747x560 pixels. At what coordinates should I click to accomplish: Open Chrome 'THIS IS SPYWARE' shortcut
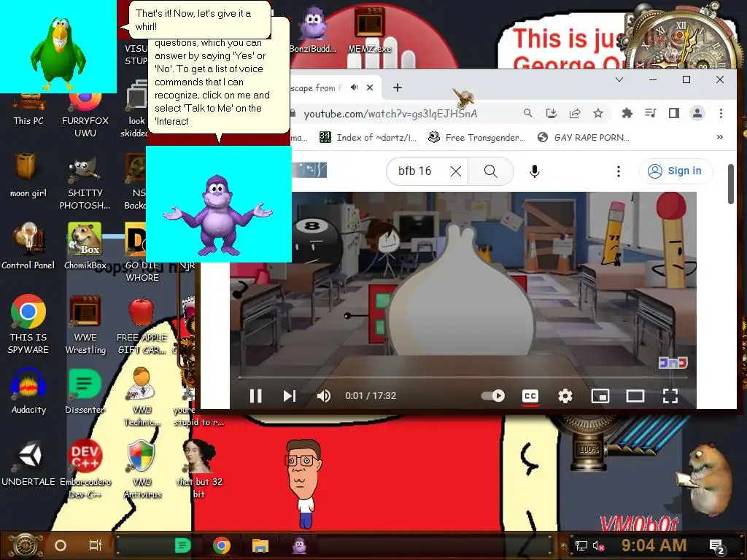[x=28, y=324]
